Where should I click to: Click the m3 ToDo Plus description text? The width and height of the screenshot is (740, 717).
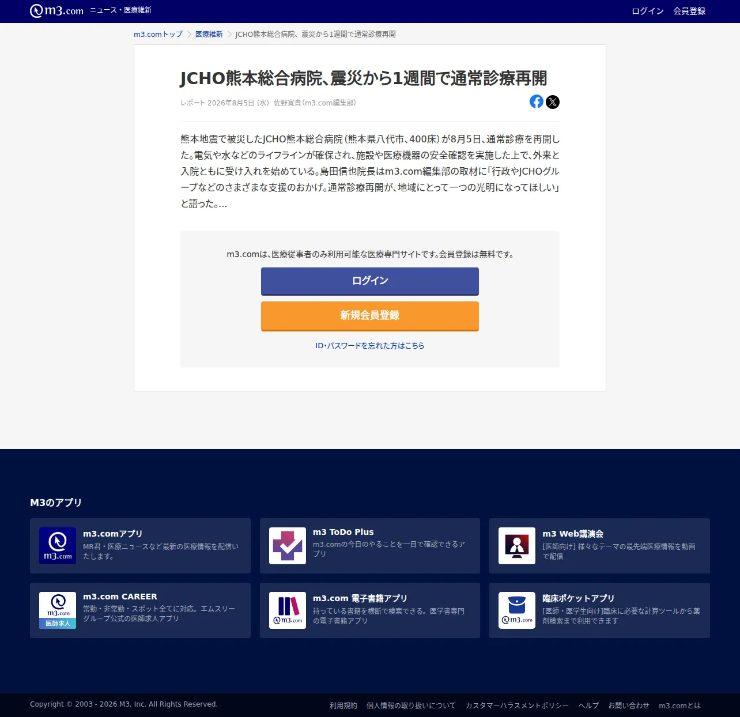[389, 549]
